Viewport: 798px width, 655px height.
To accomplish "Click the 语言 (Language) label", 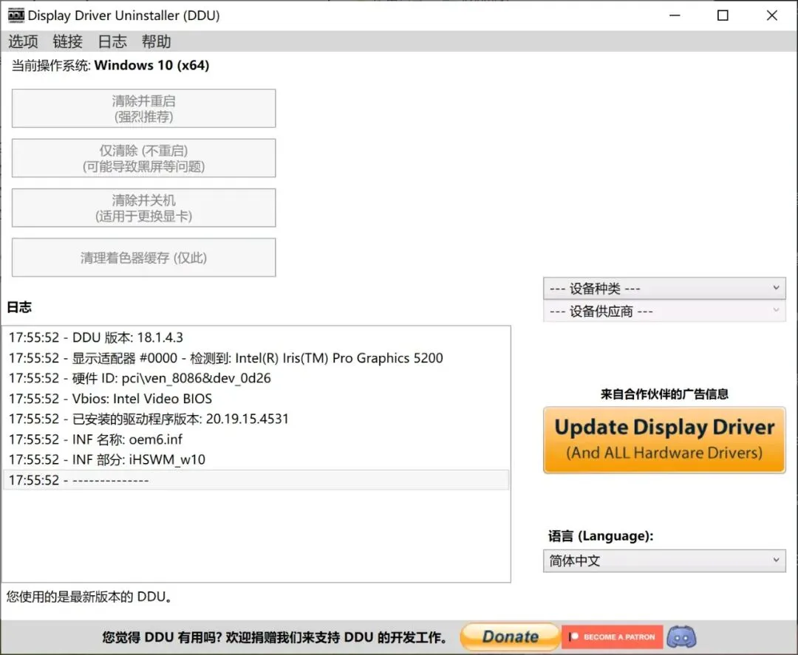I will (x=601, y=535).
